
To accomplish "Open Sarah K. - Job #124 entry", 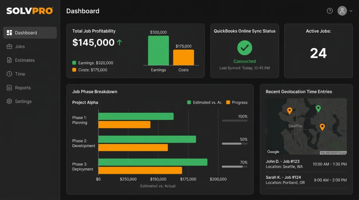I will 306,180.
